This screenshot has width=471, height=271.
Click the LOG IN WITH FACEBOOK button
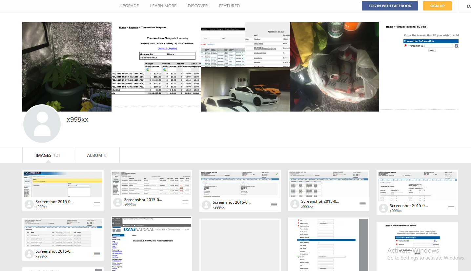click(x=390, y=6)
